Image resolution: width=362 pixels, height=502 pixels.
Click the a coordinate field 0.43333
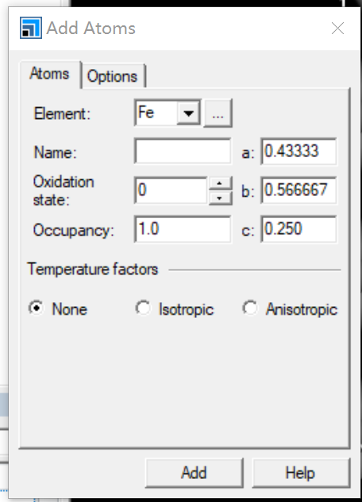pyautogui.click(x=299, y=151)
